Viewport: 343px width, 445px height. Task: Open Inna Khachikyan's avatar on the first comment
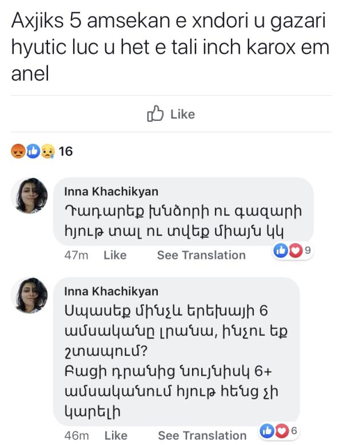30,196
